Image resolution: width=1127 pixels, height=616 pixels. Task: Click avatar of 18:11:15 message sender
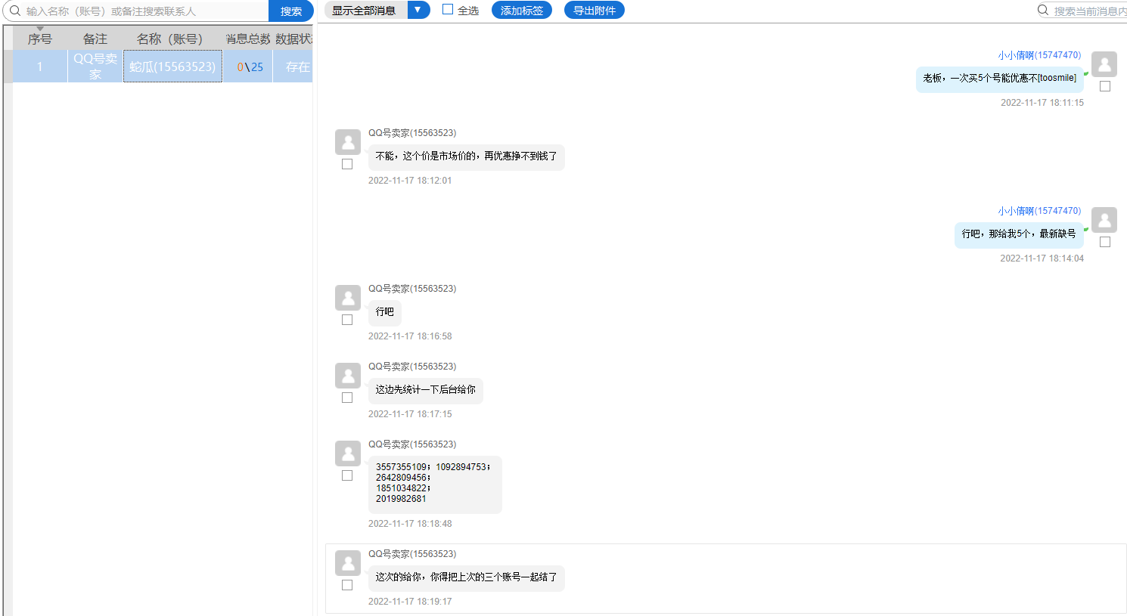point(1104,64)
